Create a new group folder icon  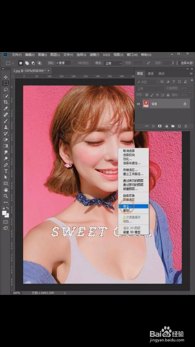click(173, 126)
